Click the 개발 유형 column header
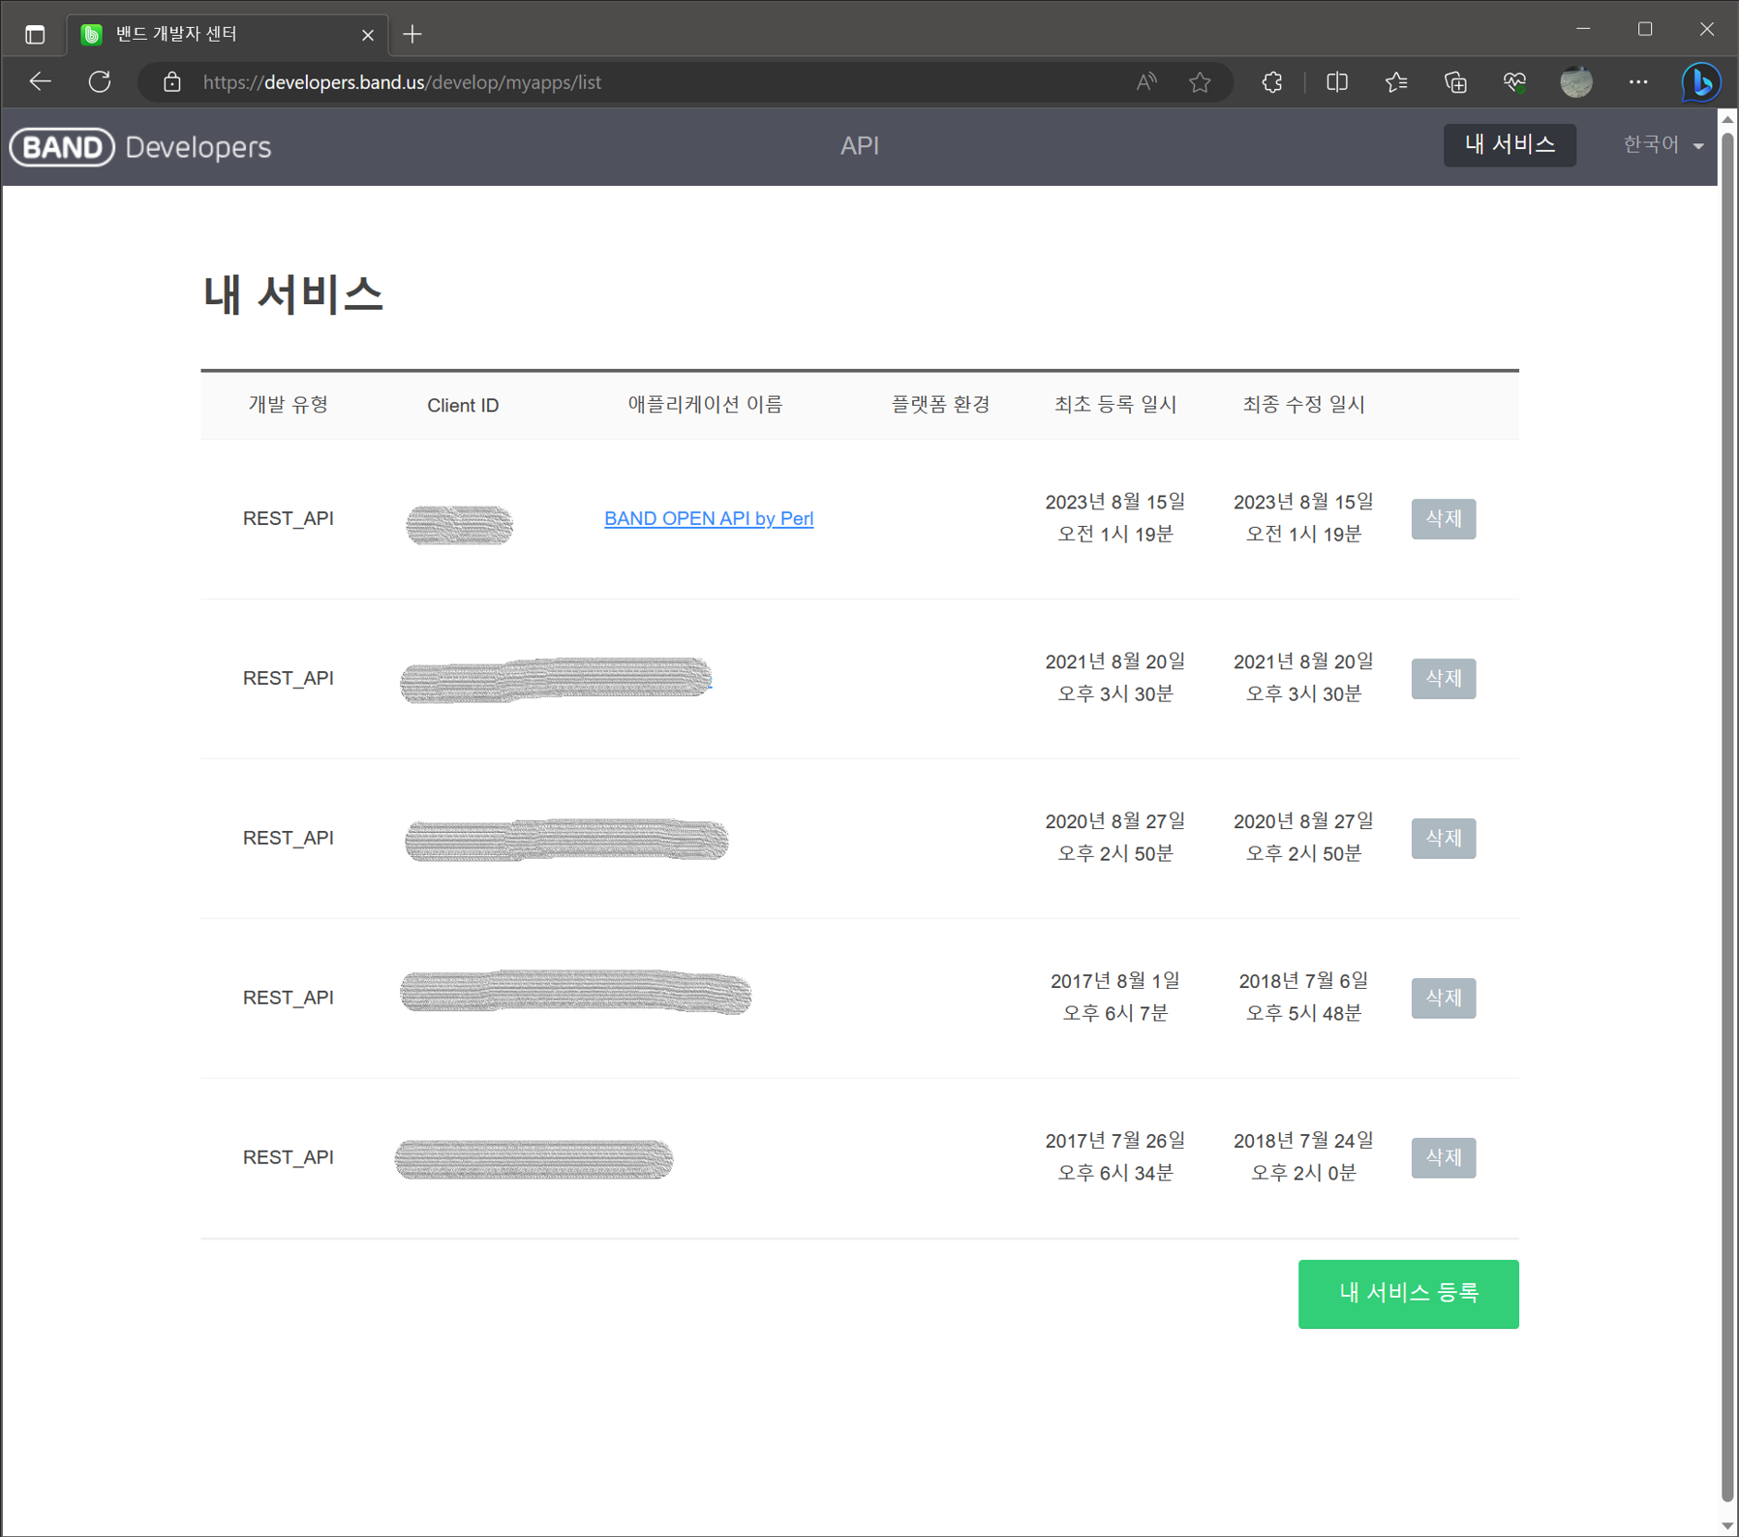This screenshot has width=1739, height=1537. click(289, 405)
